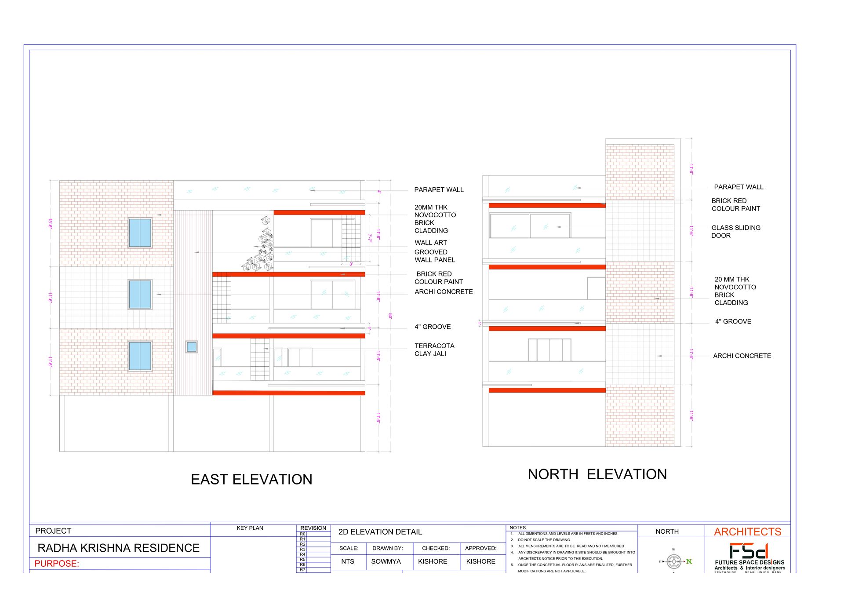The height and width of the screenshot is (597, 844).
Task: Click the "REVISION" table header
Action: 313,528
